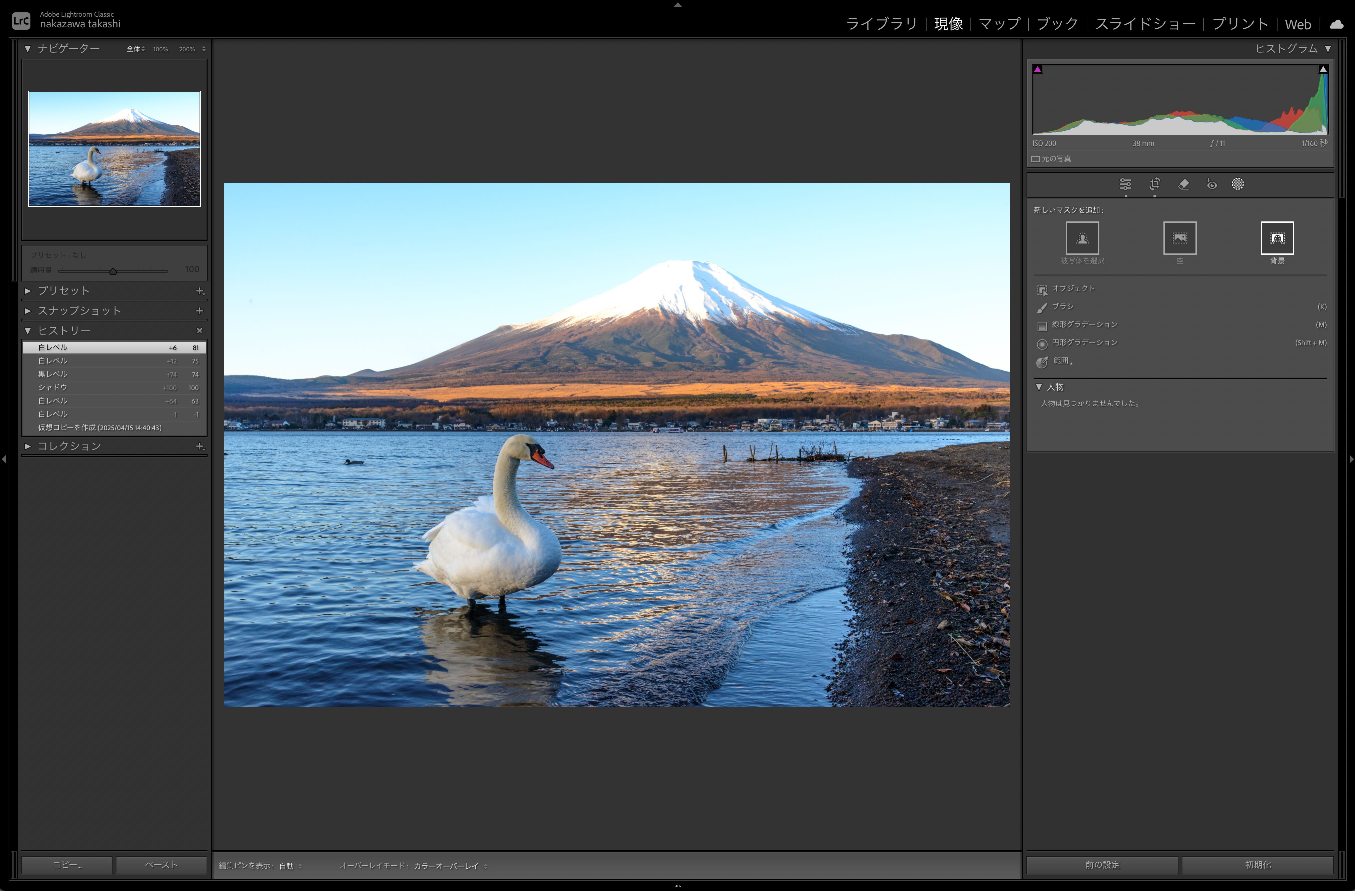Open the Edit sliders icon
1355x891 pixels.
1126,184
